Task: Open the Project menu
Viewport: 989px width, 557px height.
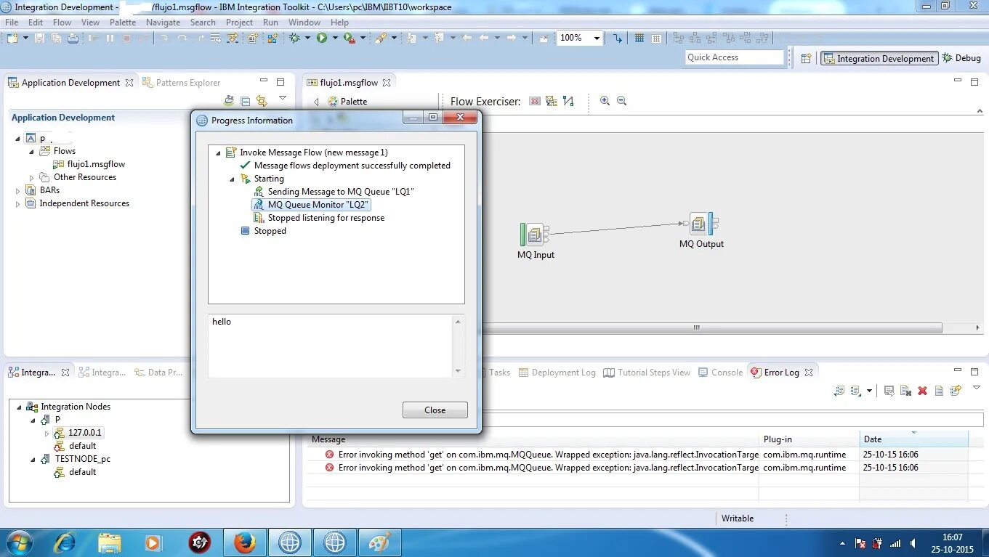Action: click(239, 23)
